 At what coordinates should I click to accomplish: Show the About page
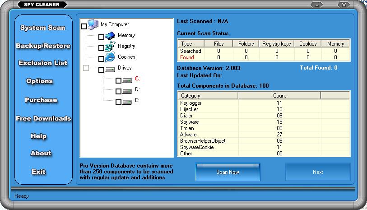tap(41, 153)
